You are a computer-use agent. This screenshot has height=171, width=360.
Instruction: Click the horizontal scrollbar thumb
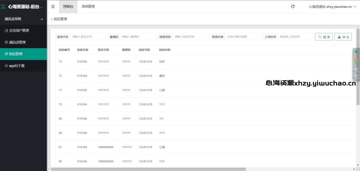pyautogui.click(x=148, y=169)
